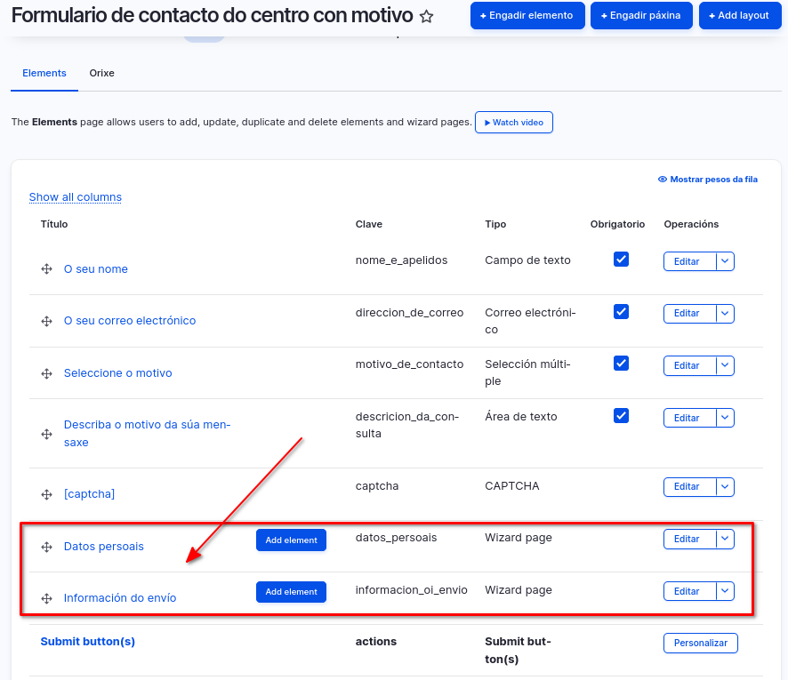Open operations dropdown arrow for datos_persoais
Screen dimensions: 788x680
tap(725, 539)
